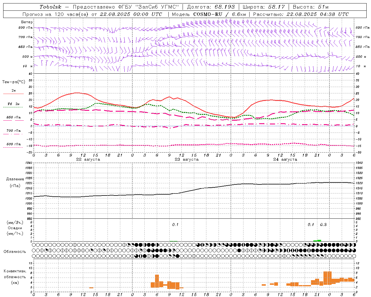Click the Долгота: 68.193 value
Viewport: 371px width, 297px height.
211,7
